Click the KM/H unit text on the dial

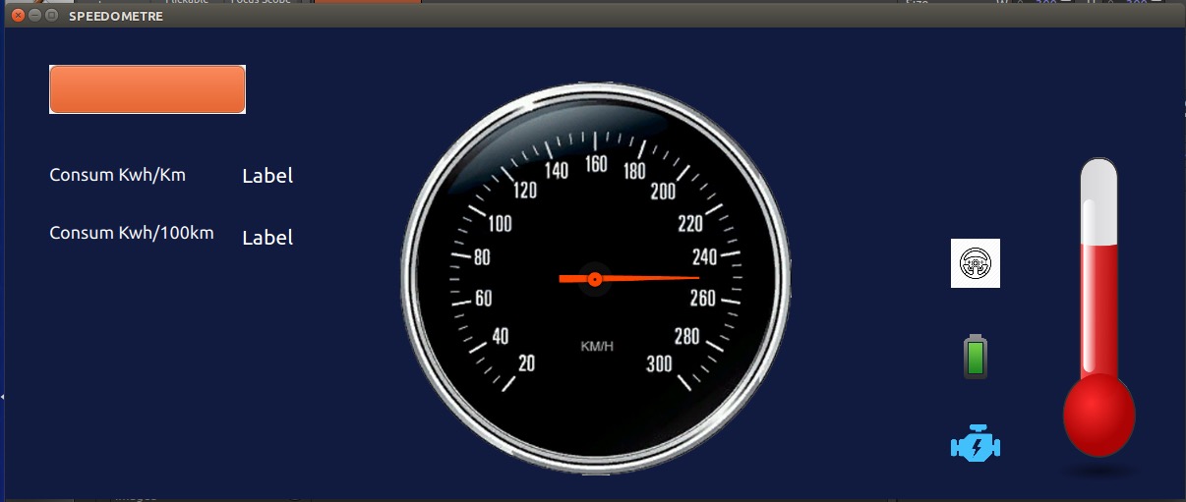(x=597, y=346)
